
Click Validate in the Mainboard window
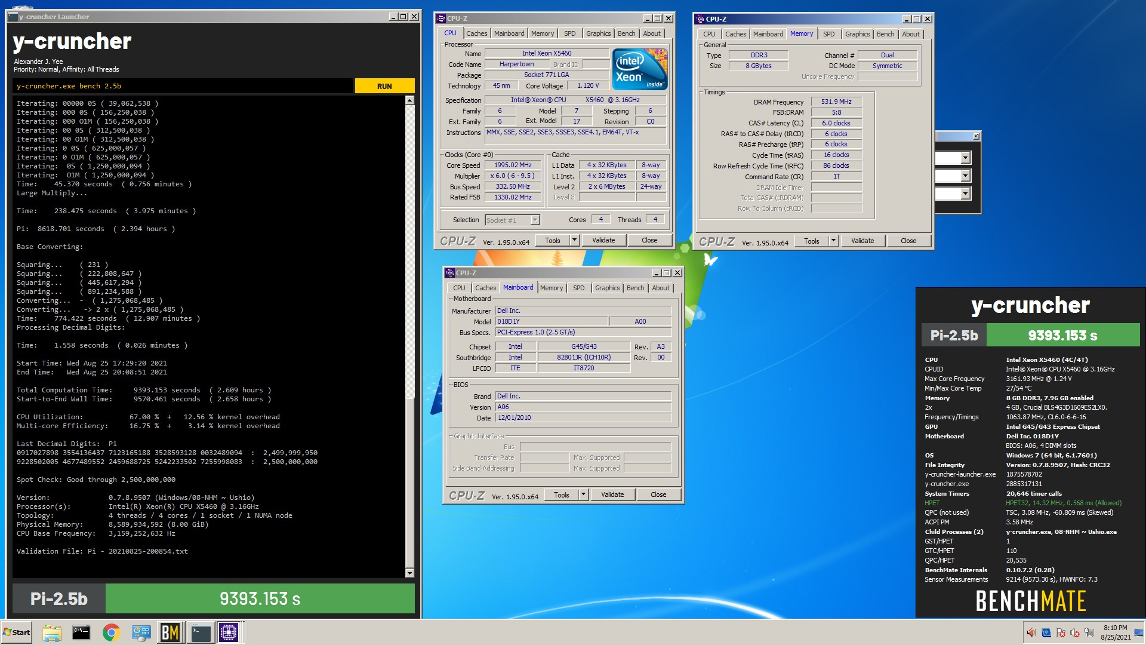pyautogui.click(x=612, y=494)
